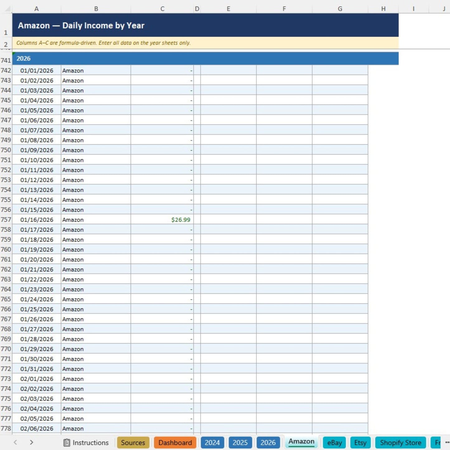This screenshot has width=450, height=450.
Task: Switch to the 2025 sheet tab
Action: click(x=240, y=443)
